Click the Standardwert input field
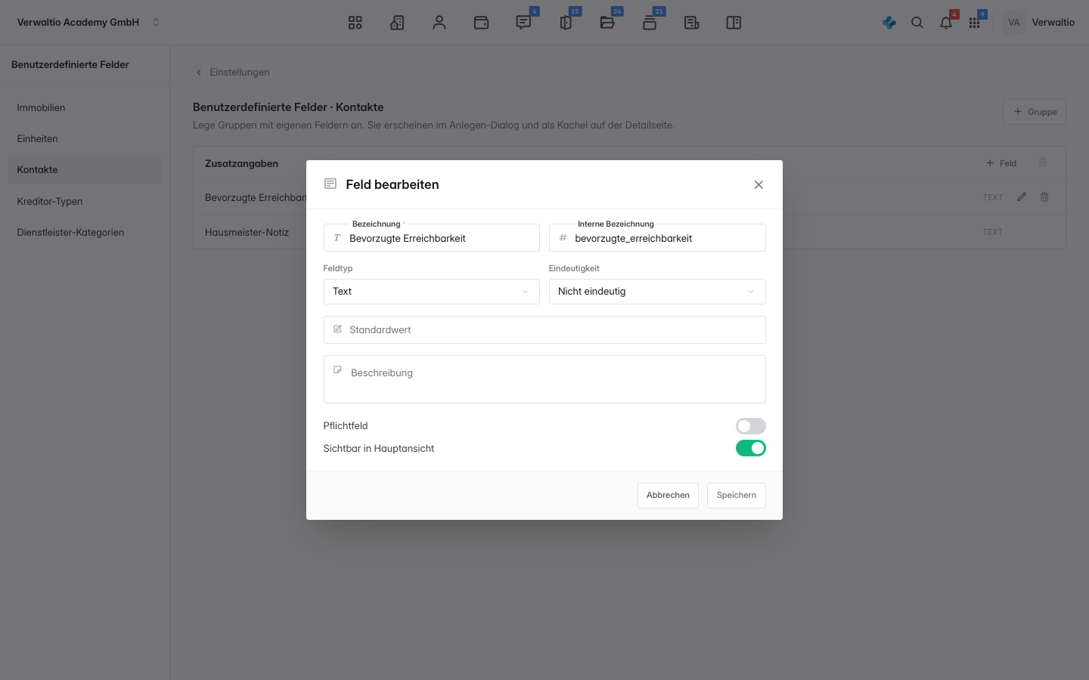This screenshot has width=1089, height=680. click(544, 330)
